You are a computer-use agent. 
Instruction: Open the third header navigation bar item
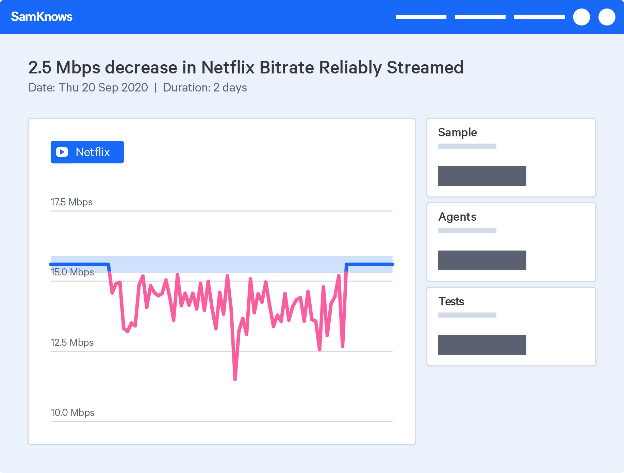click(x=539, y=17)
